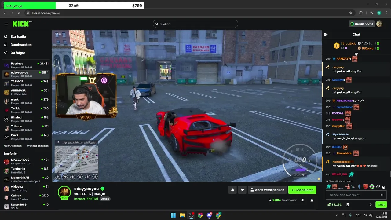Open Du folgst section
This screenshot has width=391, height=220.
tap(17, 53)
